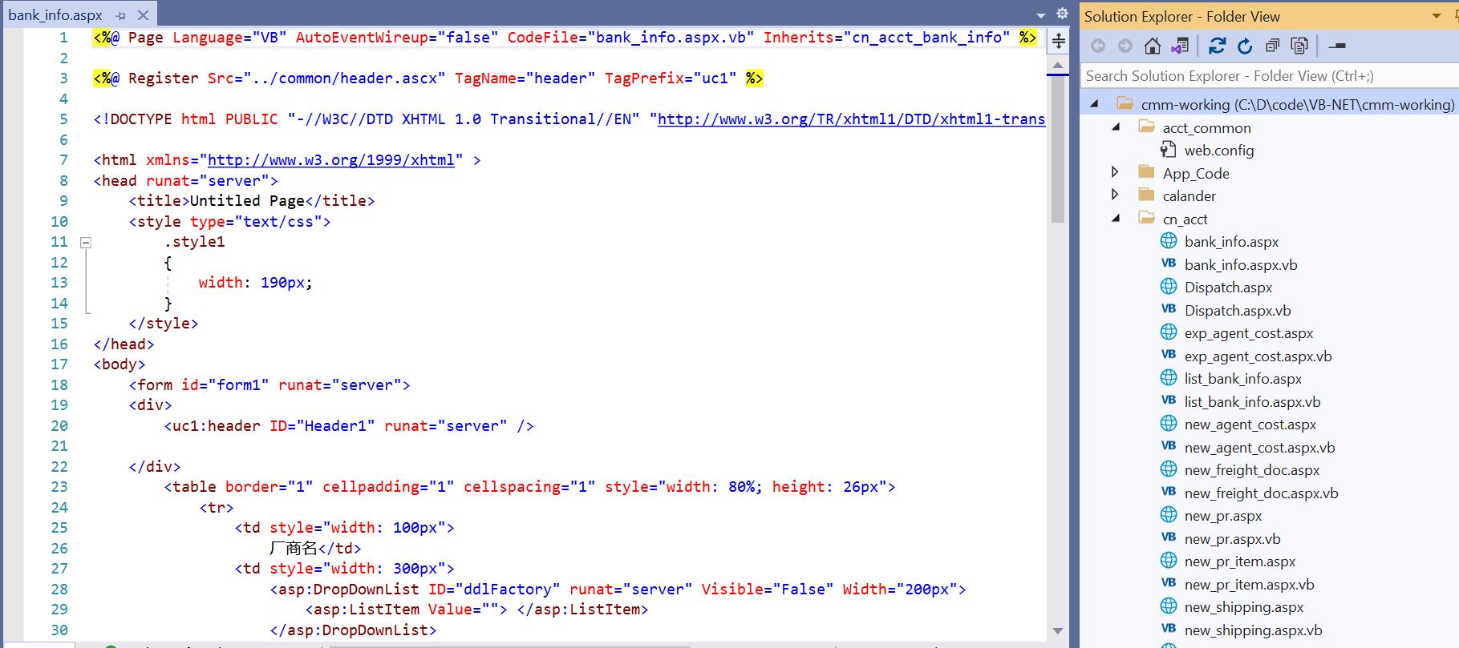Collapse the cn_acct folder
The image size is (1459, 648).
pos(1116,219)
